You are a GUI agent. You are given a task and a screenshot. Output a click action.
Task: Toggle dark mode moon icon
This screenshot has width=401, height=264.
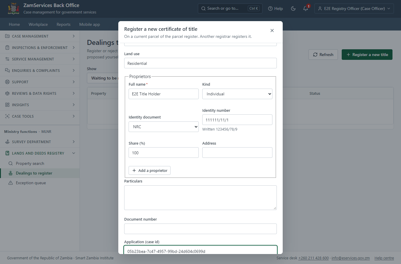[x=293, y=9]
